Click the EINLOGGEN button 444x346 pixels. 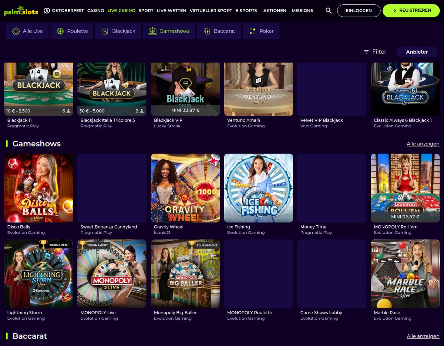click(x=359, y=11)
